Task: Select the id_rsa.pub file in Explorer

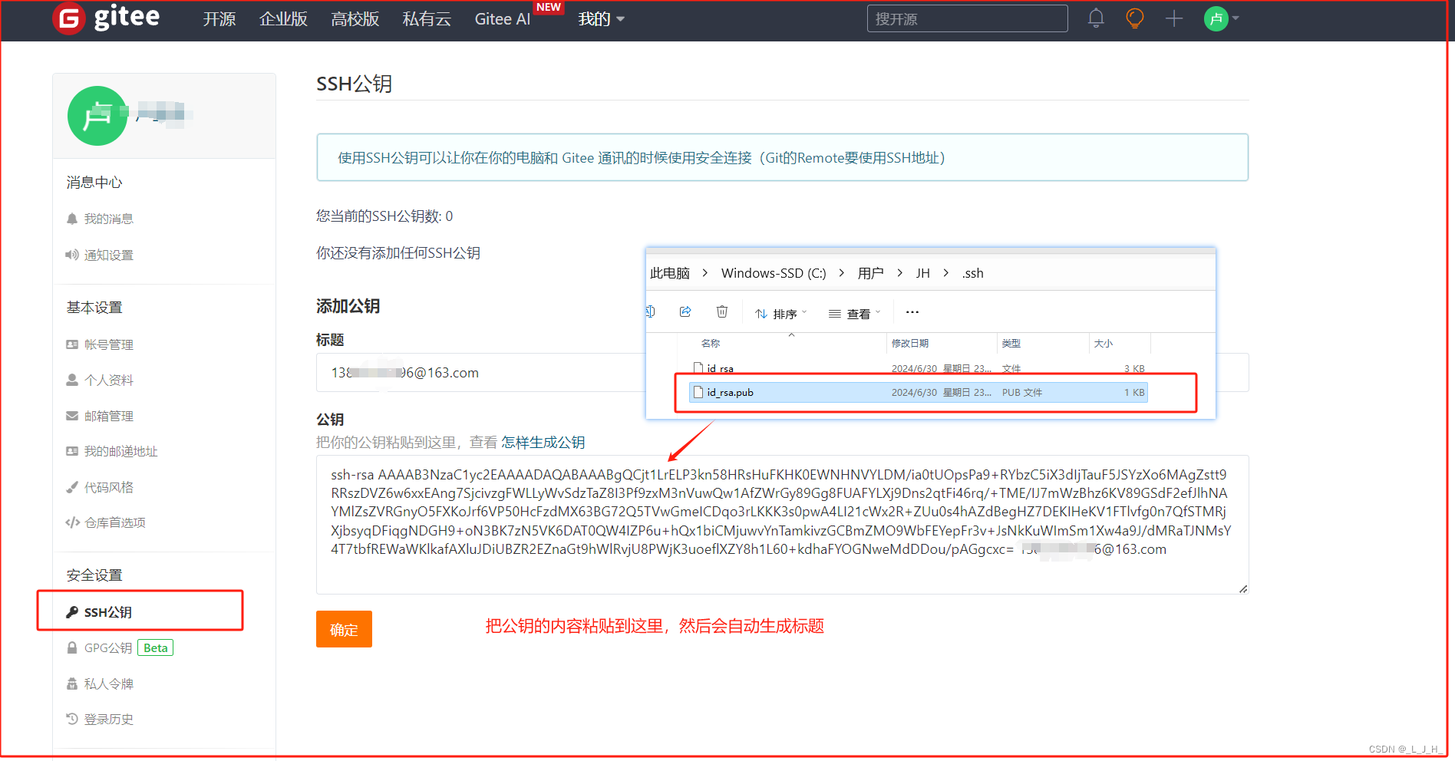Action: tap(918, 392)
